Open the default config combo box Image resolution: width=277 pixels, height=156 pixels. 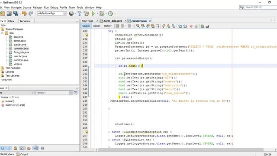coord(52,13)
